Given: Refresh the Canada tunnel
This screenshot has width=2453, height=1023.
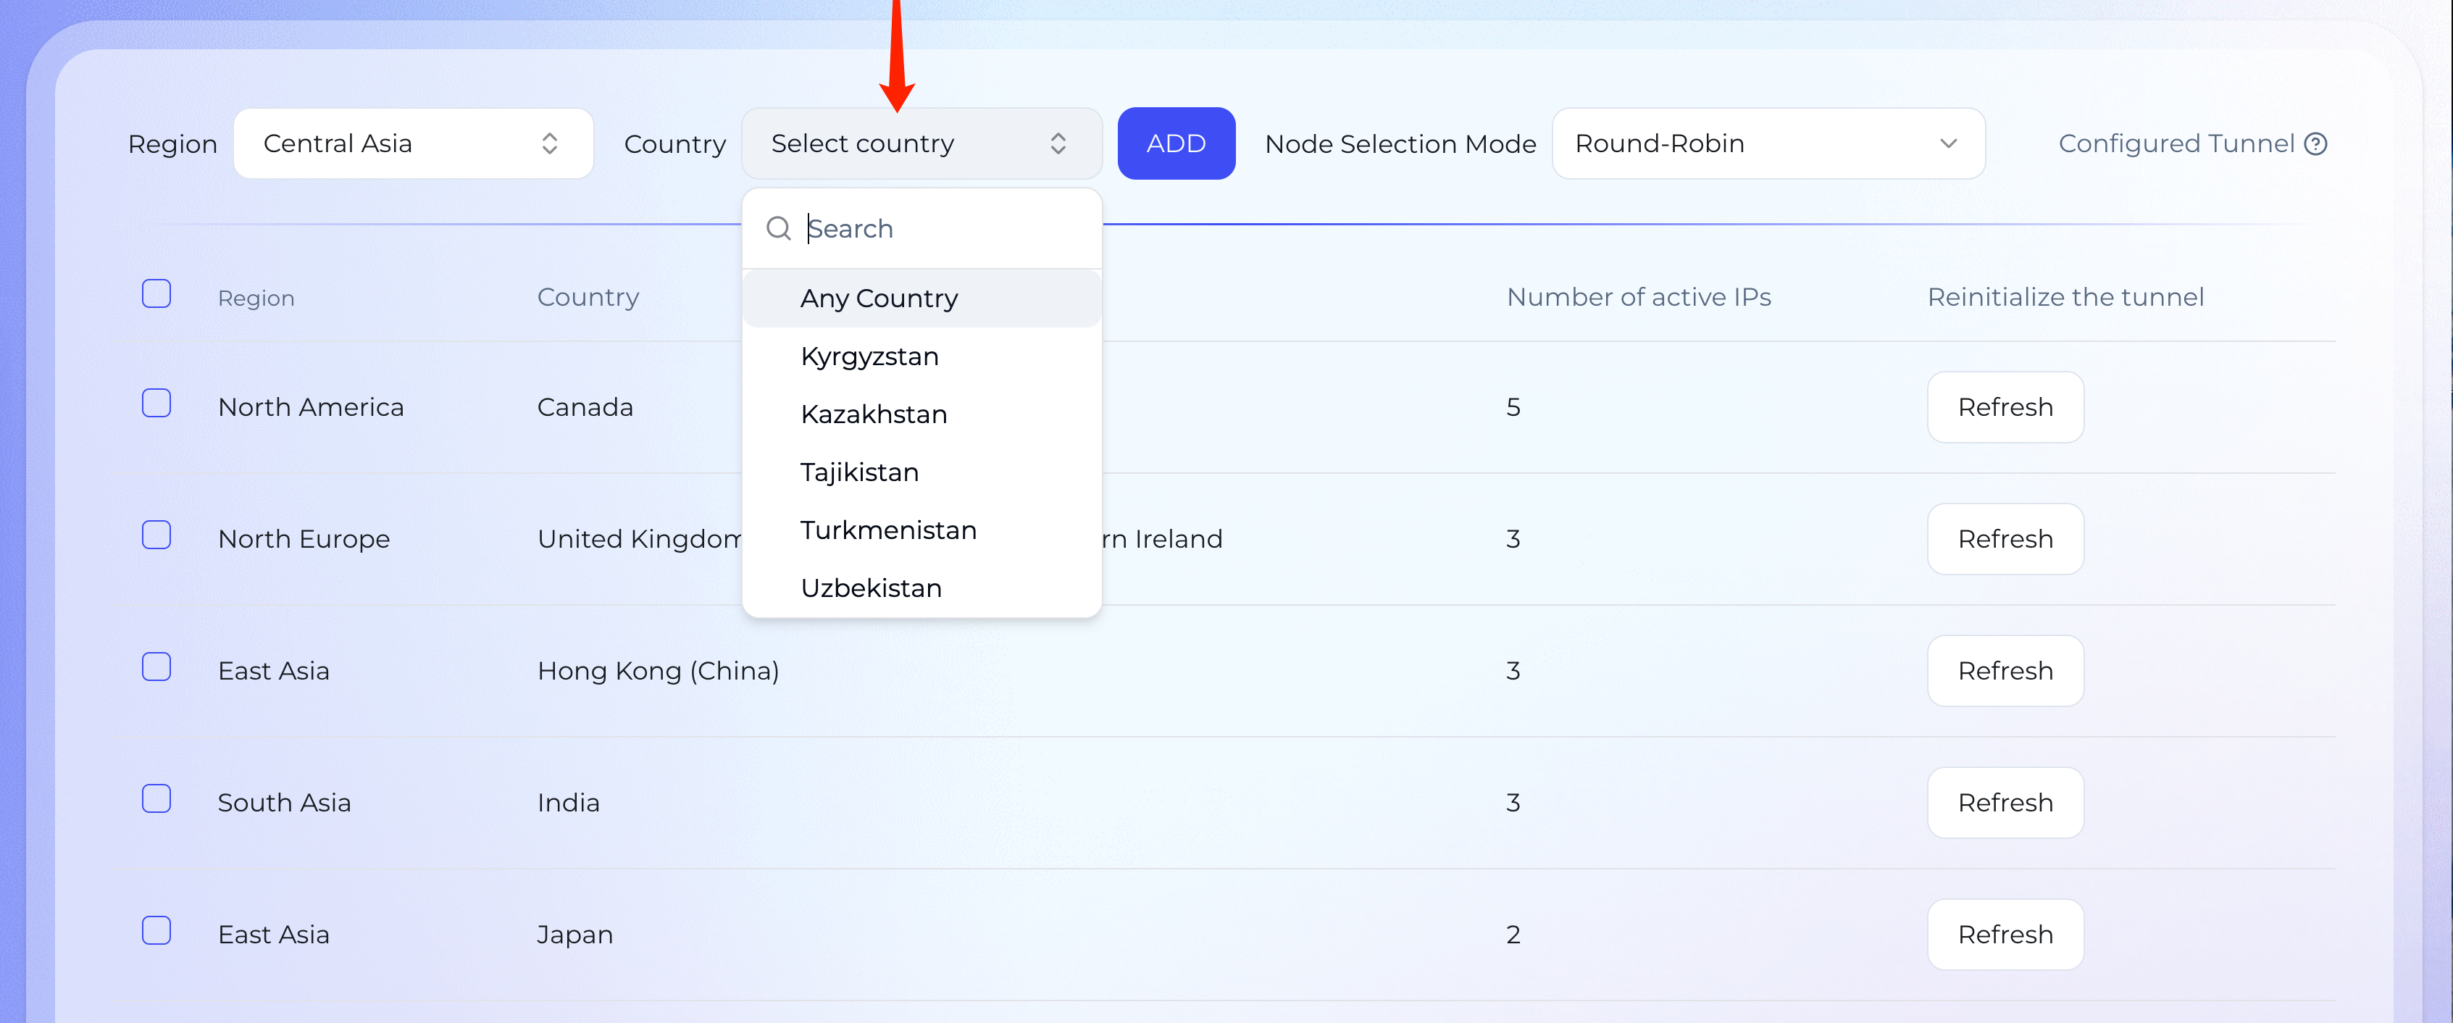Looking at the screenshot, I should click(2005, 408).
